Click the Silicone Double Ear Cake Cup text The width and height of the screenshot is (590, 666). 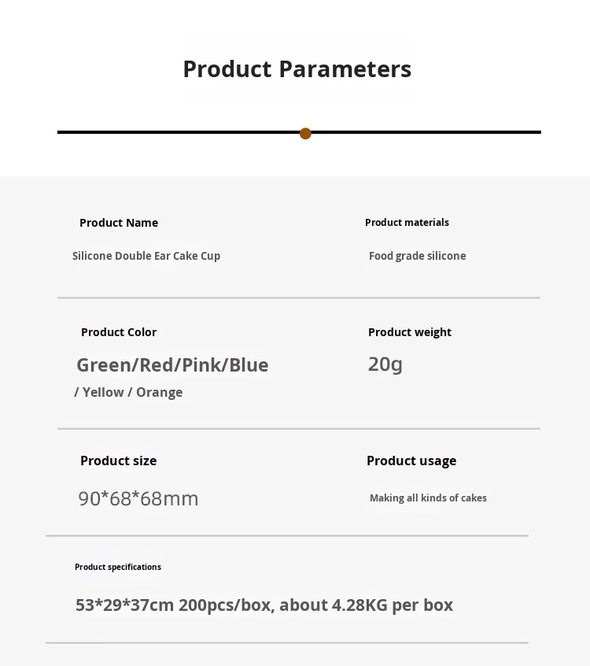146,256
